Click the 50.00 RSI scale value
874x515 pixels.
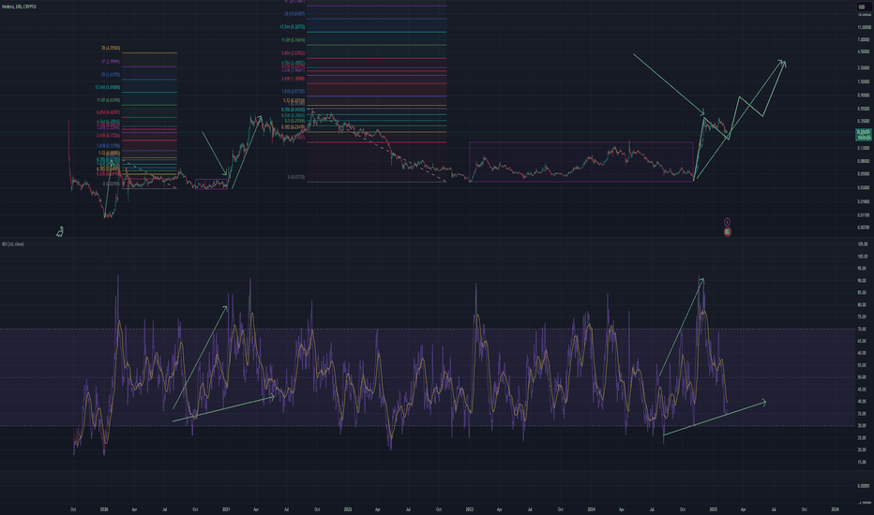pos(863,377)
